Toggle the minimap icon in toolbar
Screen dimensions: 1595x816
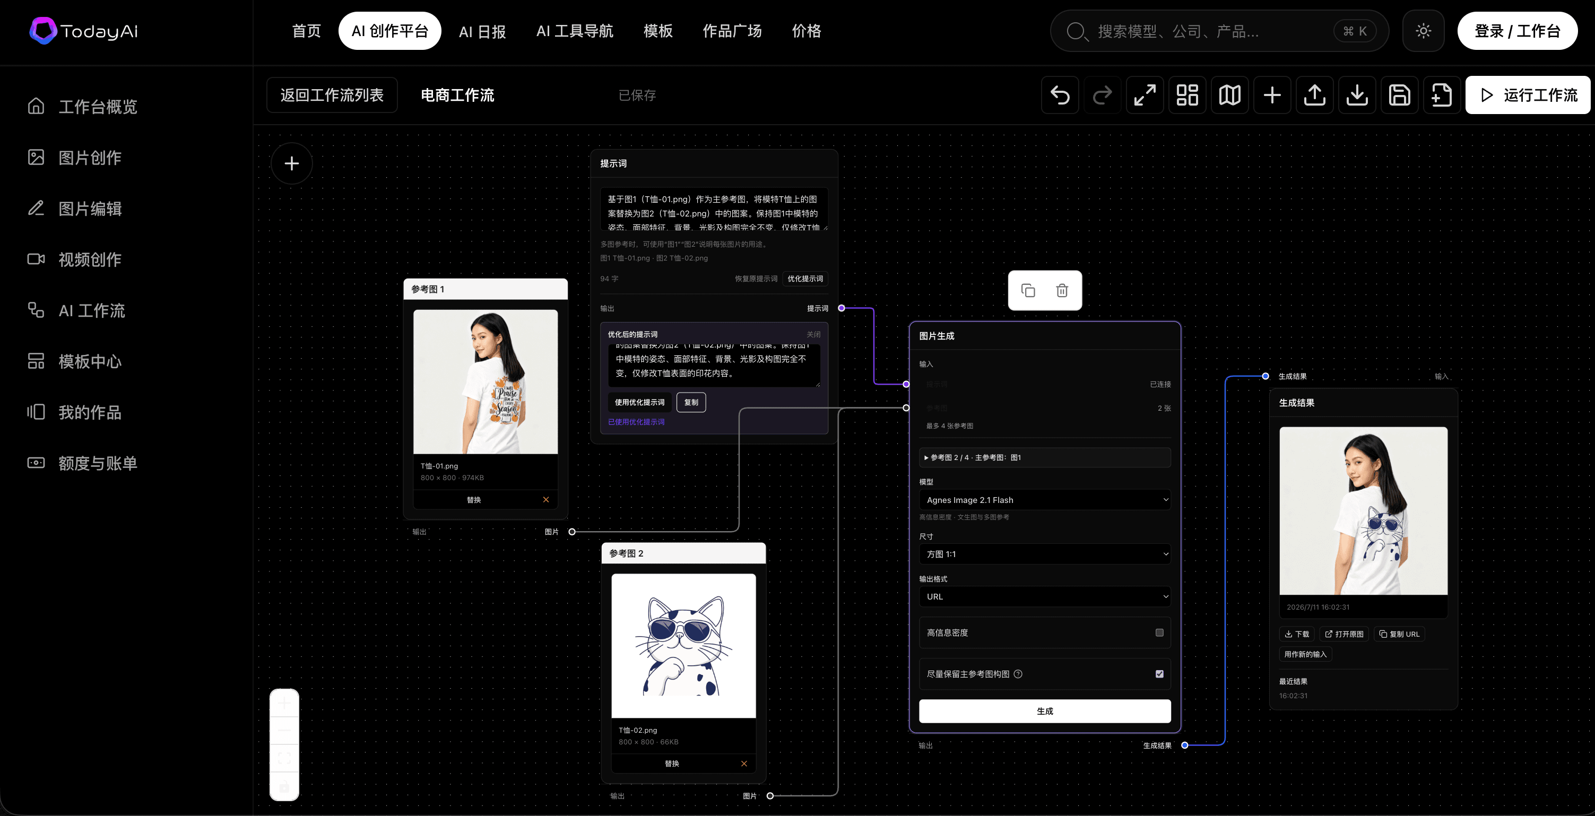coord(1230,96)
